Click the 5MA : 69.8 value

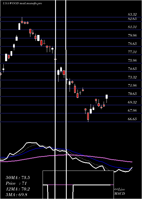pos(16,194)
